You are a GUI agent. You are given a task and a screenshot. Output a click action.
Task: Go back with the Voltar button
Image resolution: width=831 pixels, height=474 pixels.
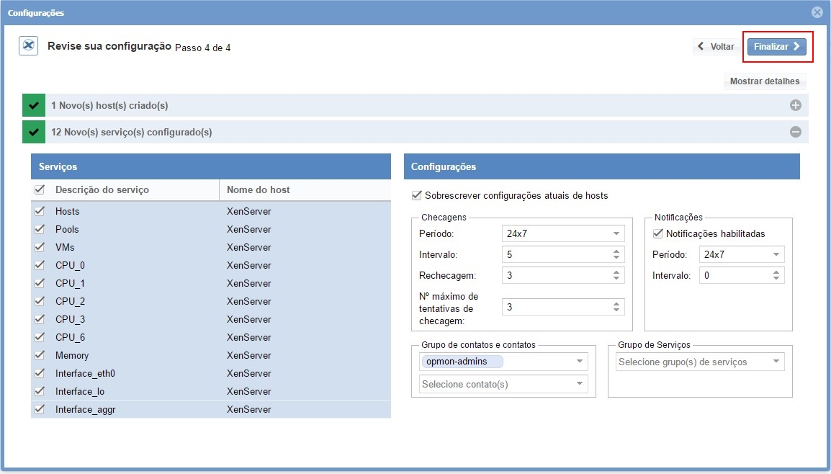click(717, 47)
